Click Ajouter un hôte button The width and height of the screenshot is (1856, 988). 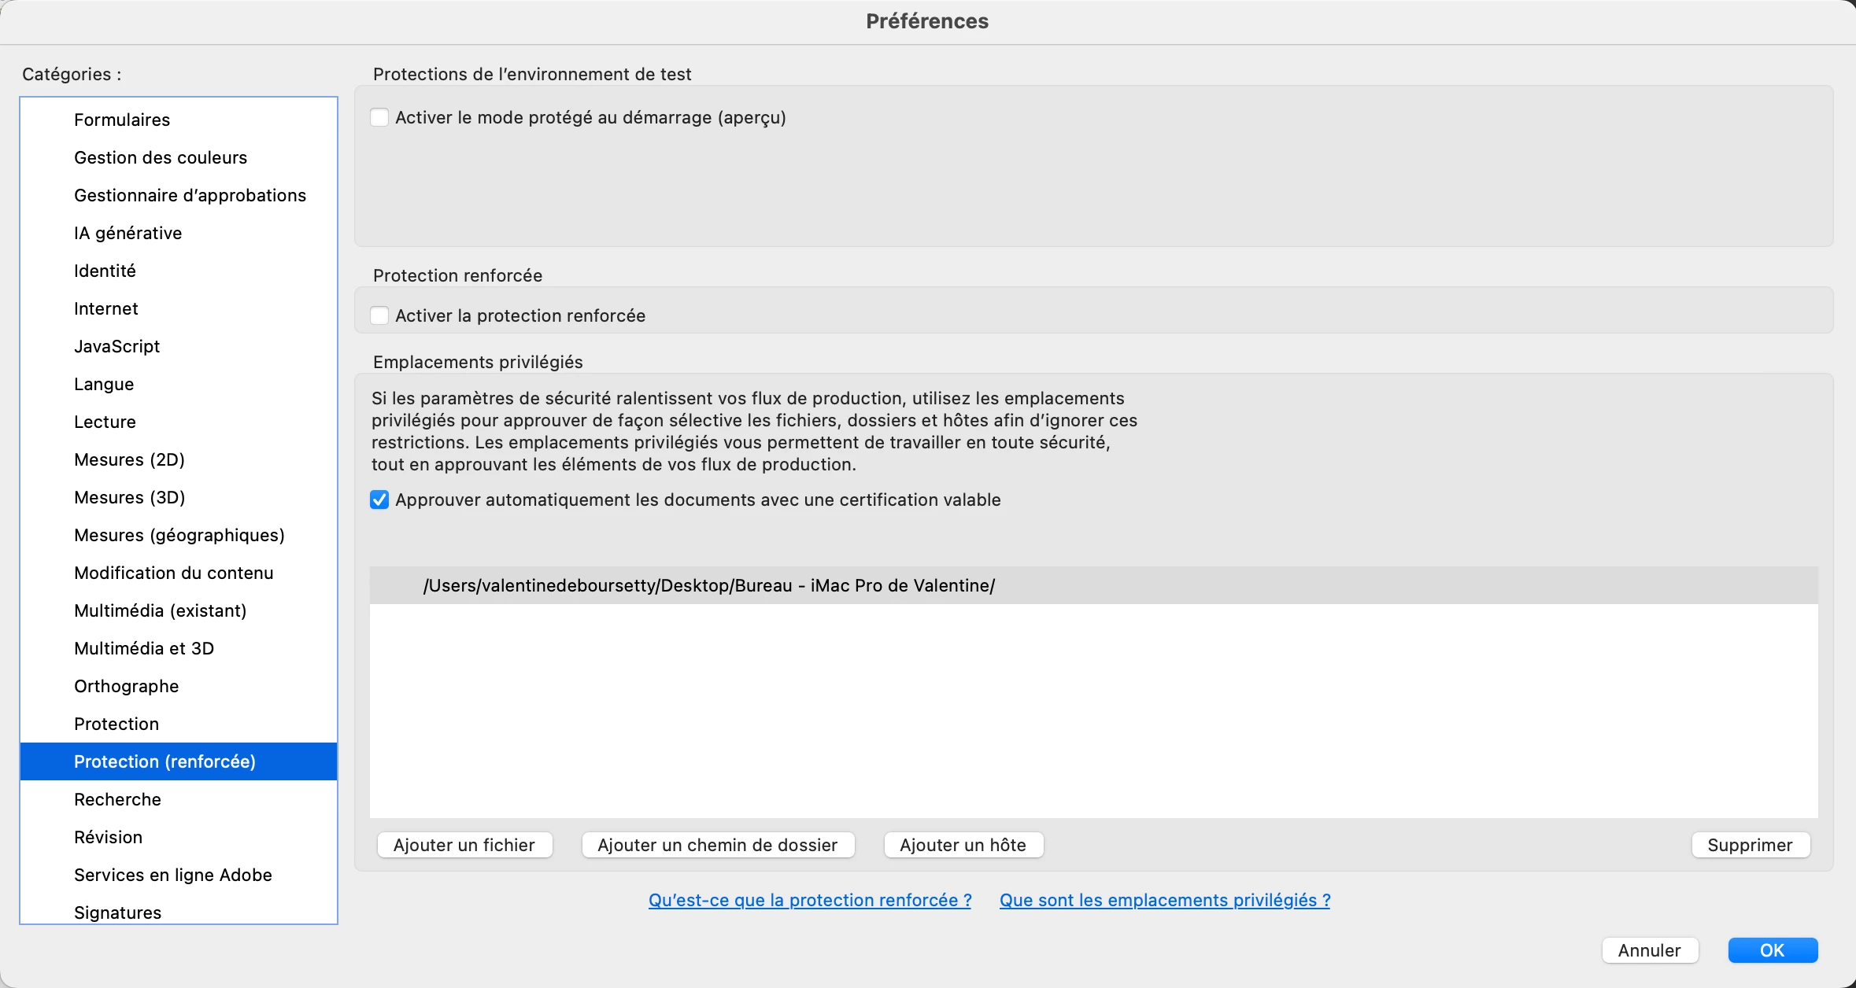tap(963, 845)
